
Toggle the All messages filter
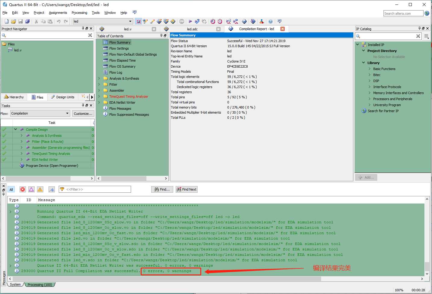11,189
